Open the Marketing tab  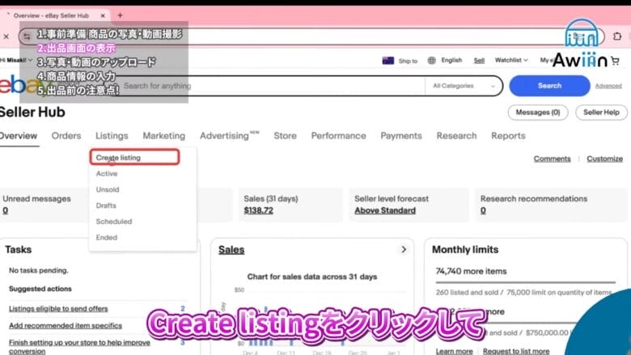[164, 136]
